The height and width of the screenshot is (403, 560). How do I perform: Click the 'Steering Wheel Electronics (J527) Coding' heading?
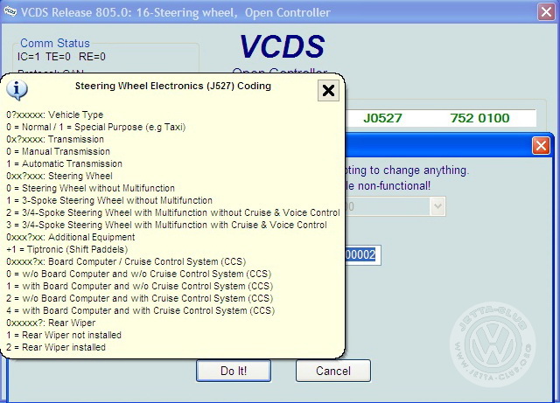(x=173, y=86)
